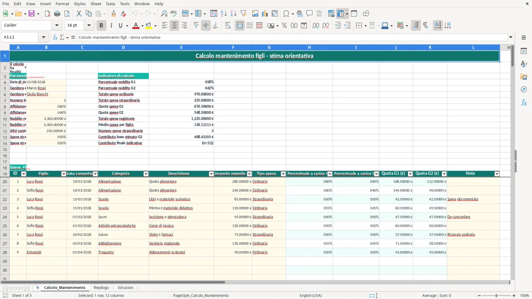
Task: Click Export as PDF icon
Action: [x=47, y=14]
